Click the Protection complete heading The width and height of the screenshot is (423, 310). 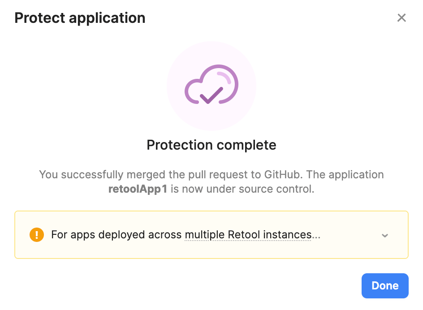pos(211,145)
